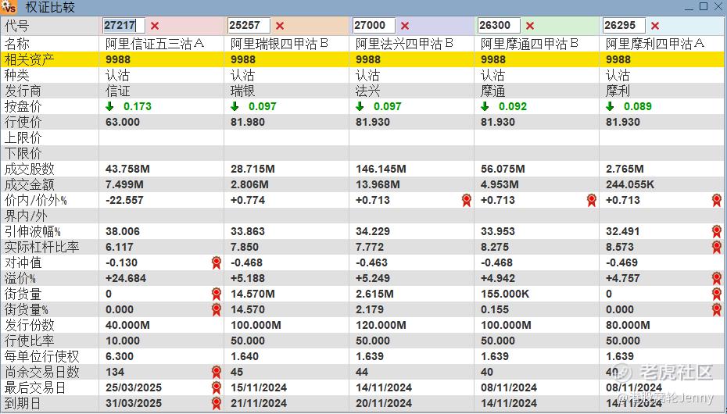Click the traded volume 146.145M
Image resolution: width=727 pixels, height=414 pixels.
(x=381, y=169)
